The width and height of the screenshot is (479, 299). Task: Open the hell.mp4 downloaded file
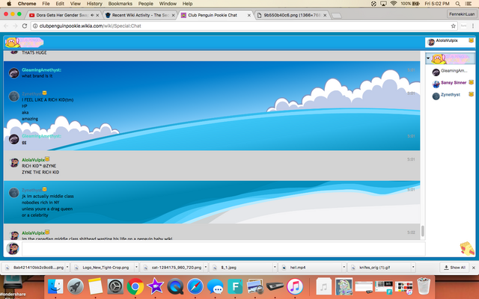(311, 268)
